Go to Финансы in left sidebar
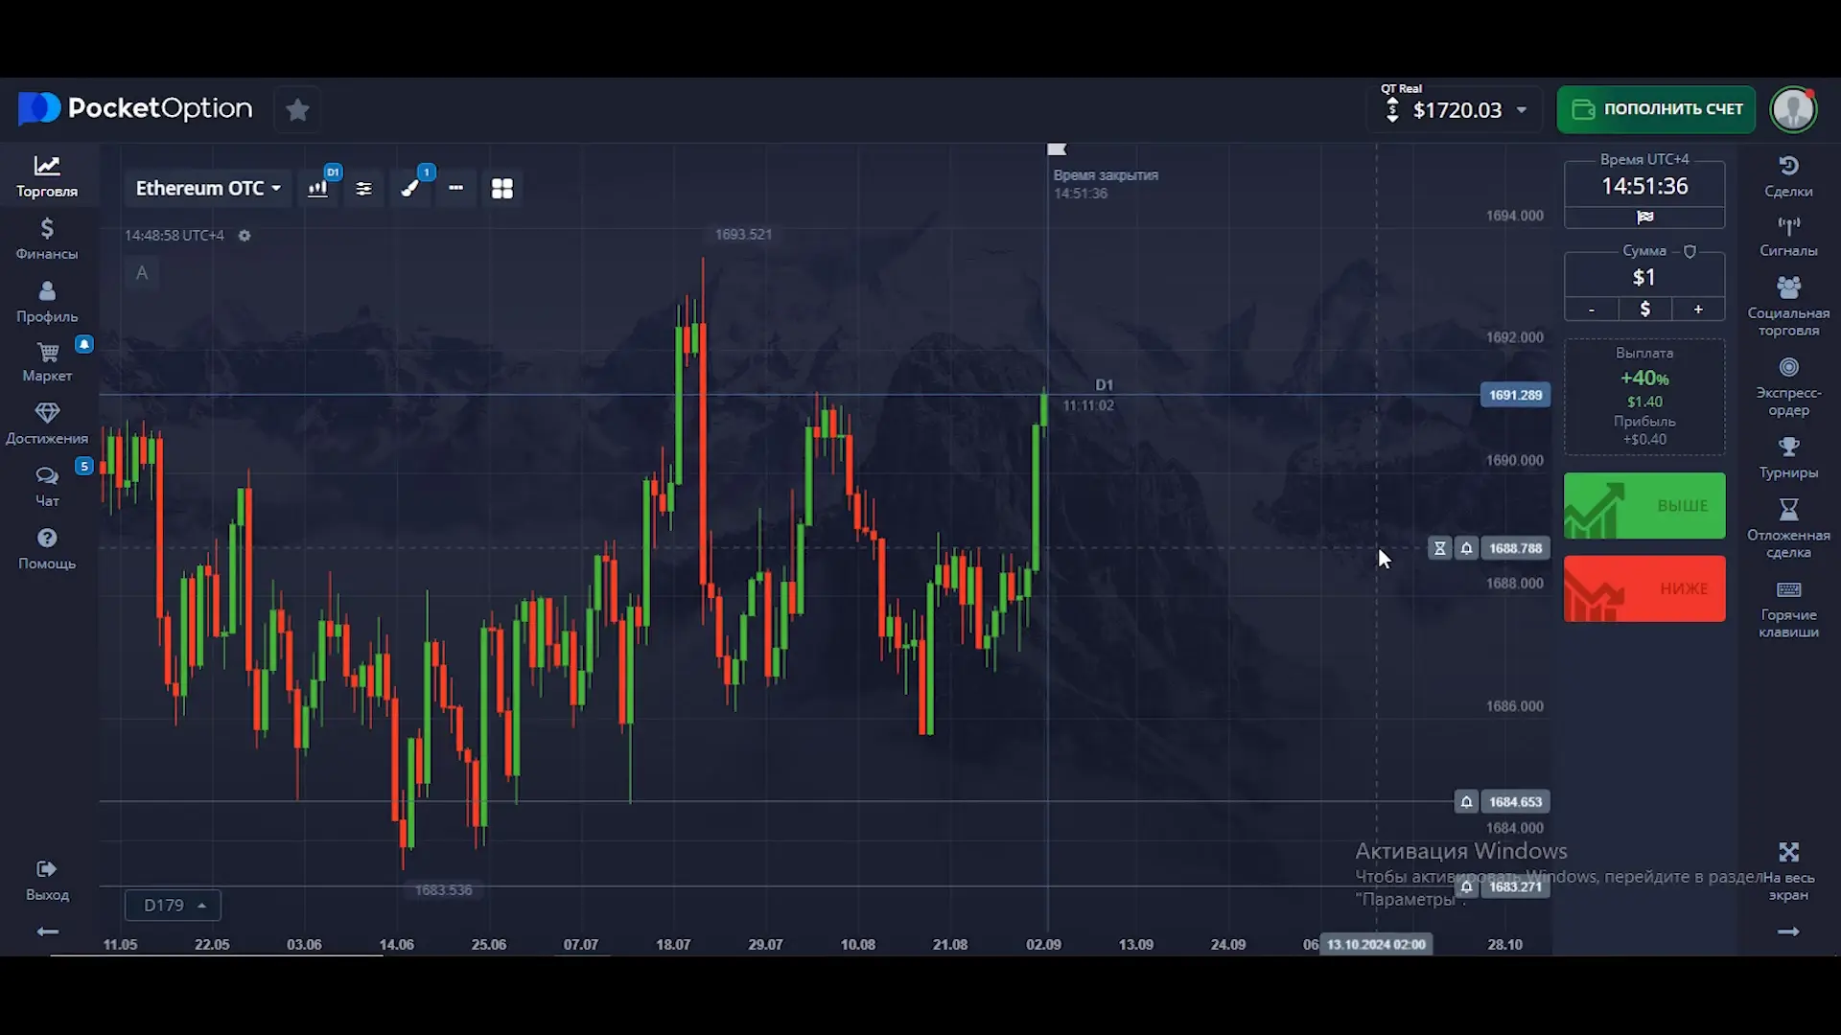 46,239
